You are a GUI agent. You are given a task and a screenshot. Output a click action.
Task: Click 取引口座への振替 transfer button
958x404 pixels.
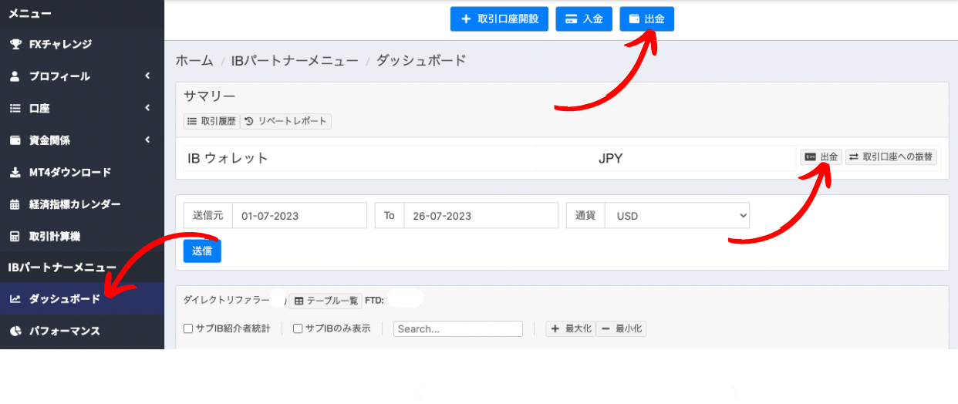point(892,157)
